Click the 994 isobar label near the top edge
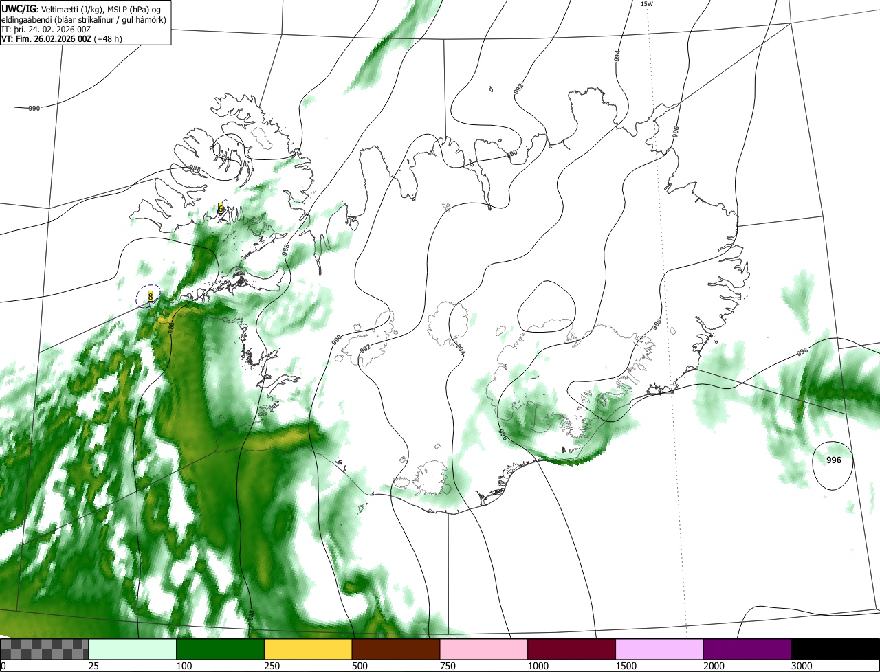 point(617,56)
